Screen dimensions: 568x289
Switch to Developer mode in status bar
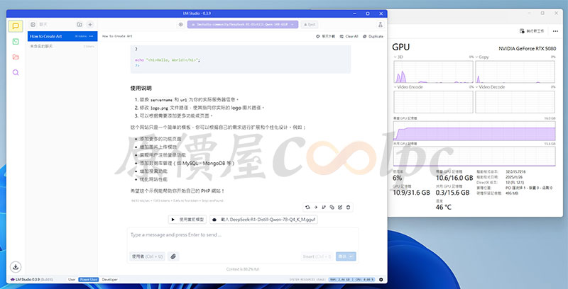(x=110, y=280)
